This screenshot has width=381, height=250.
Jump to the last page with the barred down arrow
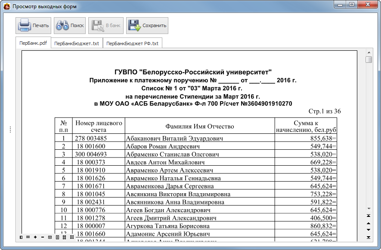[369, 237]
